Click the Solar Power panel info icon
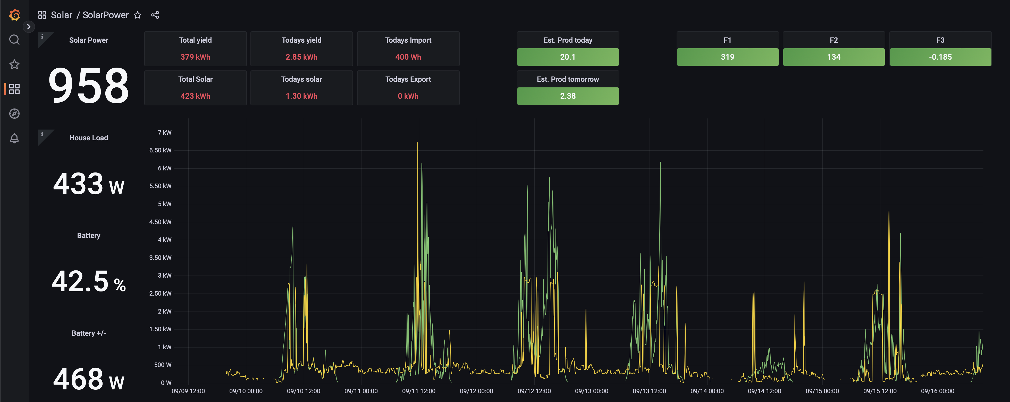This screenshot has height=402, width=1010. [42, 36]
